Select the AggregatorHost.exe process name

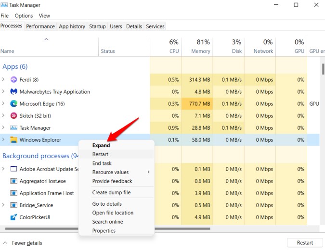point(42,181)
